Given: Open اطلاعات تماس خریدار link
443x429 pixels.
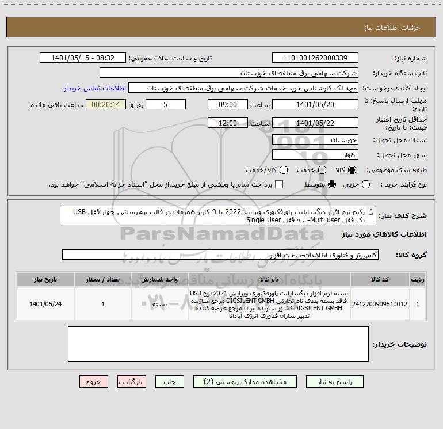Looking at the screenshot, I should click(x=95, y=88).
